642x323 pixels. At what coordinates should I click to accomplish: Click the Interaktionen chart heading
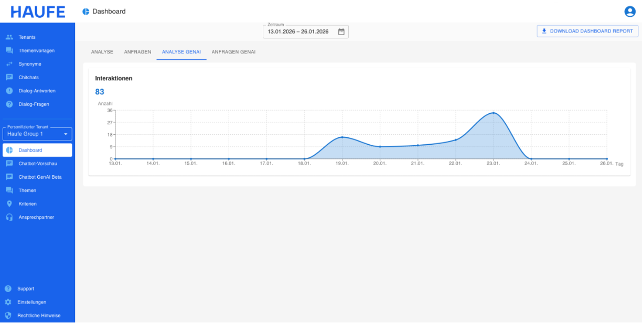(x=113, y=78)
